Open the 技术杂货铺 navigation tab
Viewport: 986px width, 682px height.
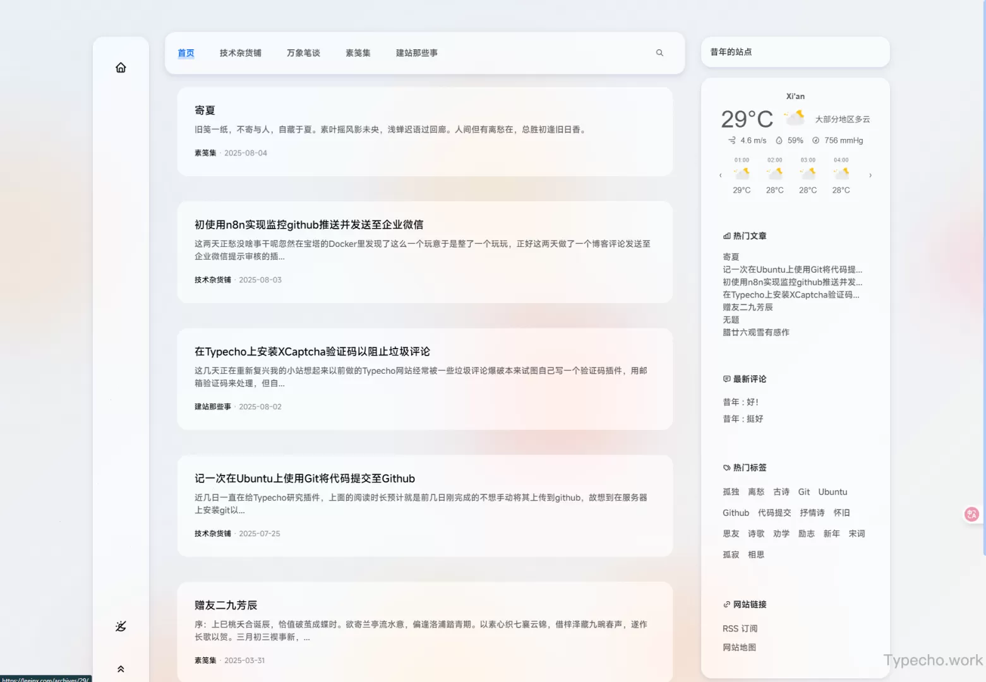240,53
